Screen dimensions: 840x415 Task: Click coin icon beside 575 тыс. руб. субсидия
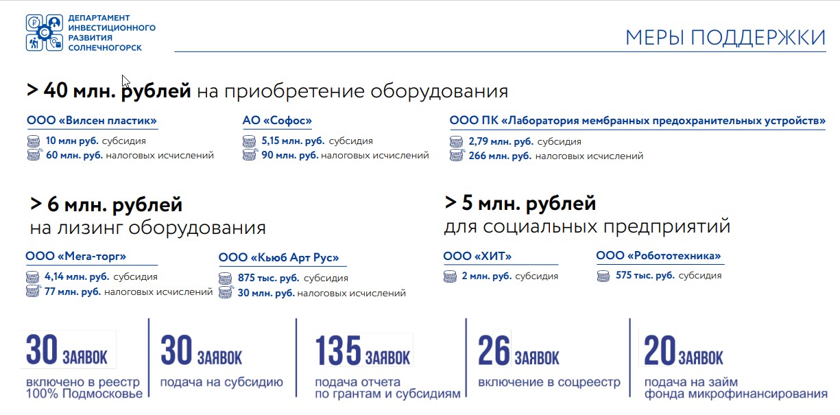pos(603,276)
